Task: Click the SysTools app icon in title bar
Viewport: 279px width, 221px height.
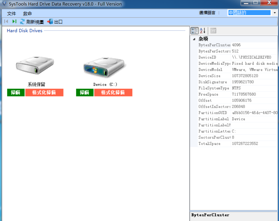Action: point(4,3)
